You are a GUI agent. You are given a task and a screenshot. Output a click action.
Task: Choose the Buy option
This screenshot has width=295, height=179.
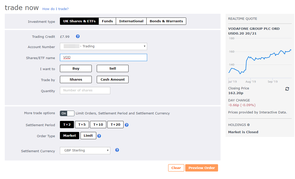[76, 69]
